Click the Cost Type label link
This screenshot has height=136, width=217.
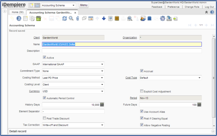pyautogui.click(x=131, y=78)
